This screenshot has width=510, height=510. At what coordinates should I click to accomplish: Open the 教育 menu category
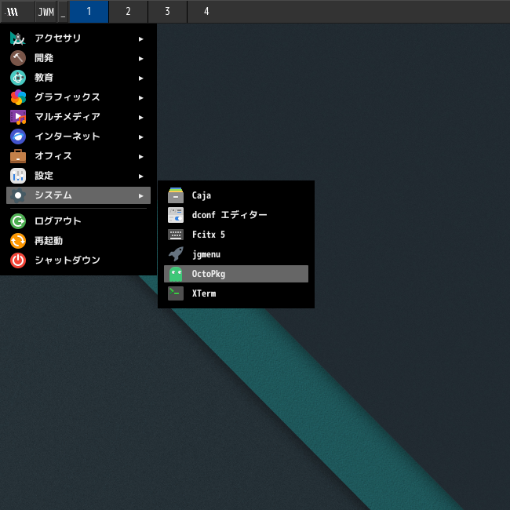coord(44,78)
